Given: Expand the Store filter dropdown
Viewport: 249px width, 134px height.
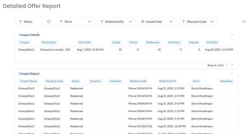Looking at the screenshot, I should pos(89,22).
